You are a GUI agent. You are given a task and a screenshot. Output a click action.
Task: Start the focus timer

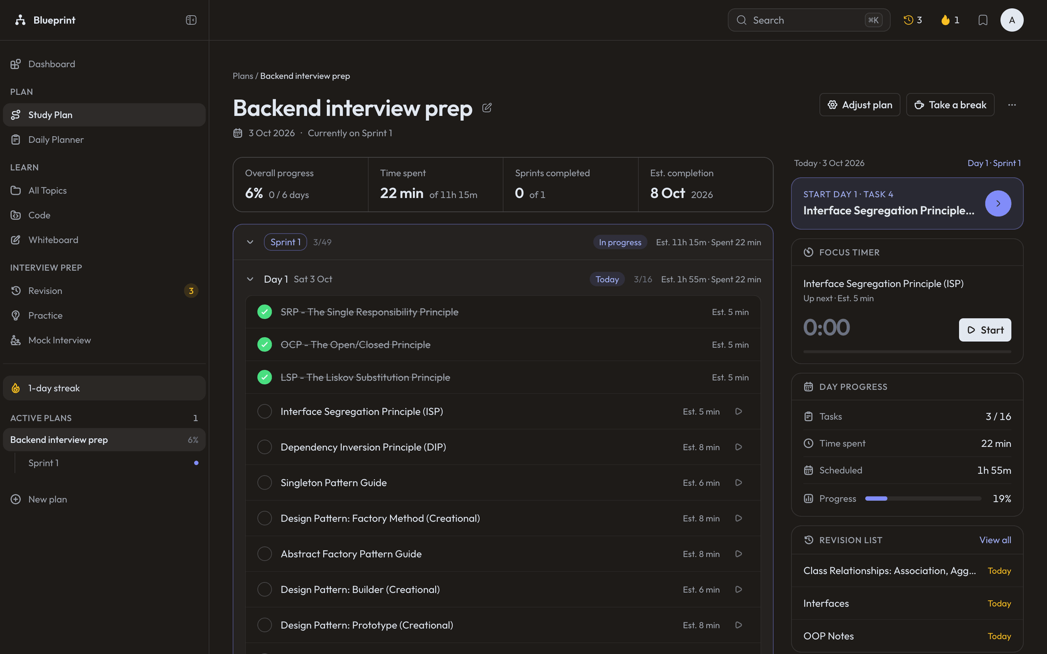pyautogui.click(x=985, y=330)
